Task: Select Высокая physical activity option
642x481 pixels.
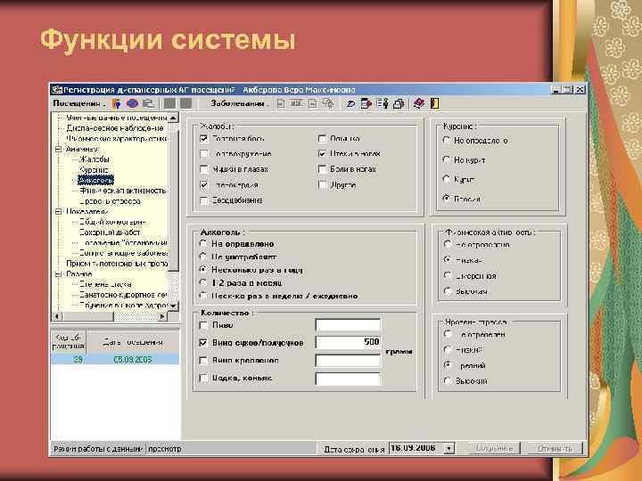Action: click(448, 291)
